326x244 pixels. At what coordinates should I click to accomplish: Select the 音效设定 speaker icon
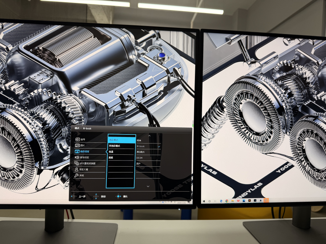(77, 157)
